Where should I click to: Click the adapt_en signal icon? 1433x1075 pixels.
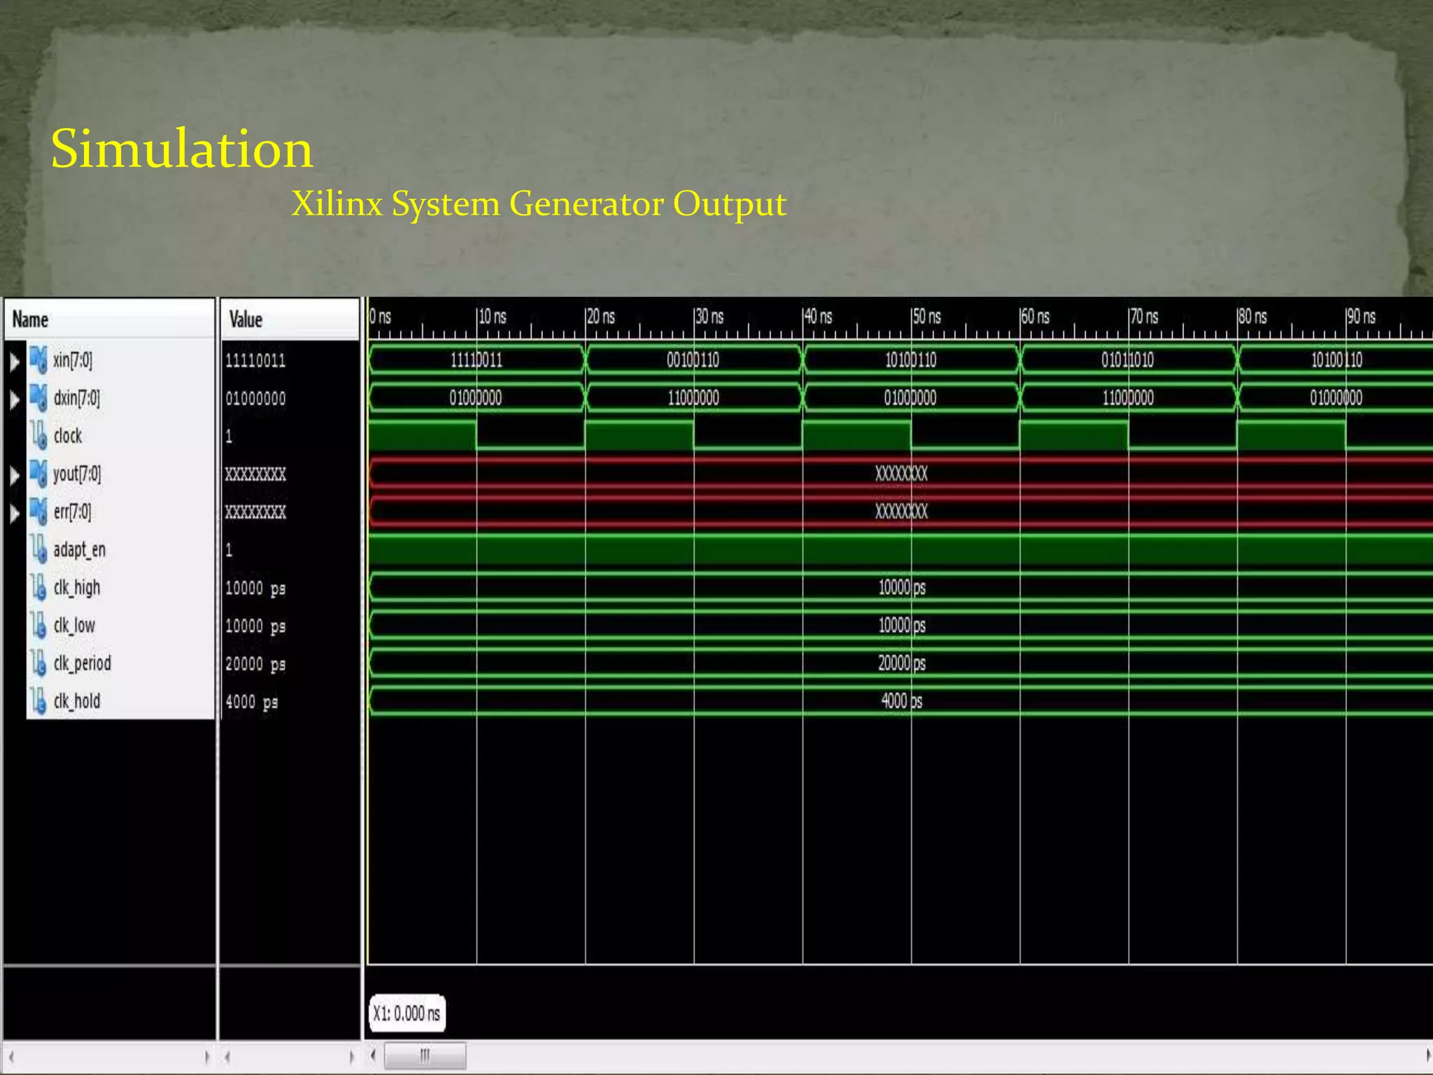[x=38, y=549]
